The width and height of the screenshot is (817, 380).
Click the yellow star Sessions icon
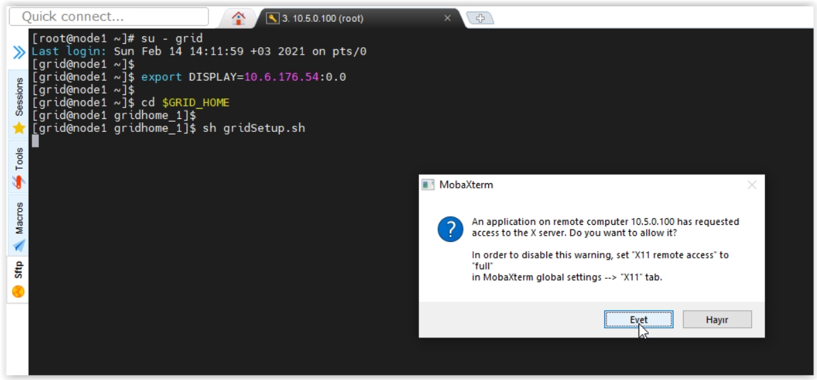[x=18, y=128]
